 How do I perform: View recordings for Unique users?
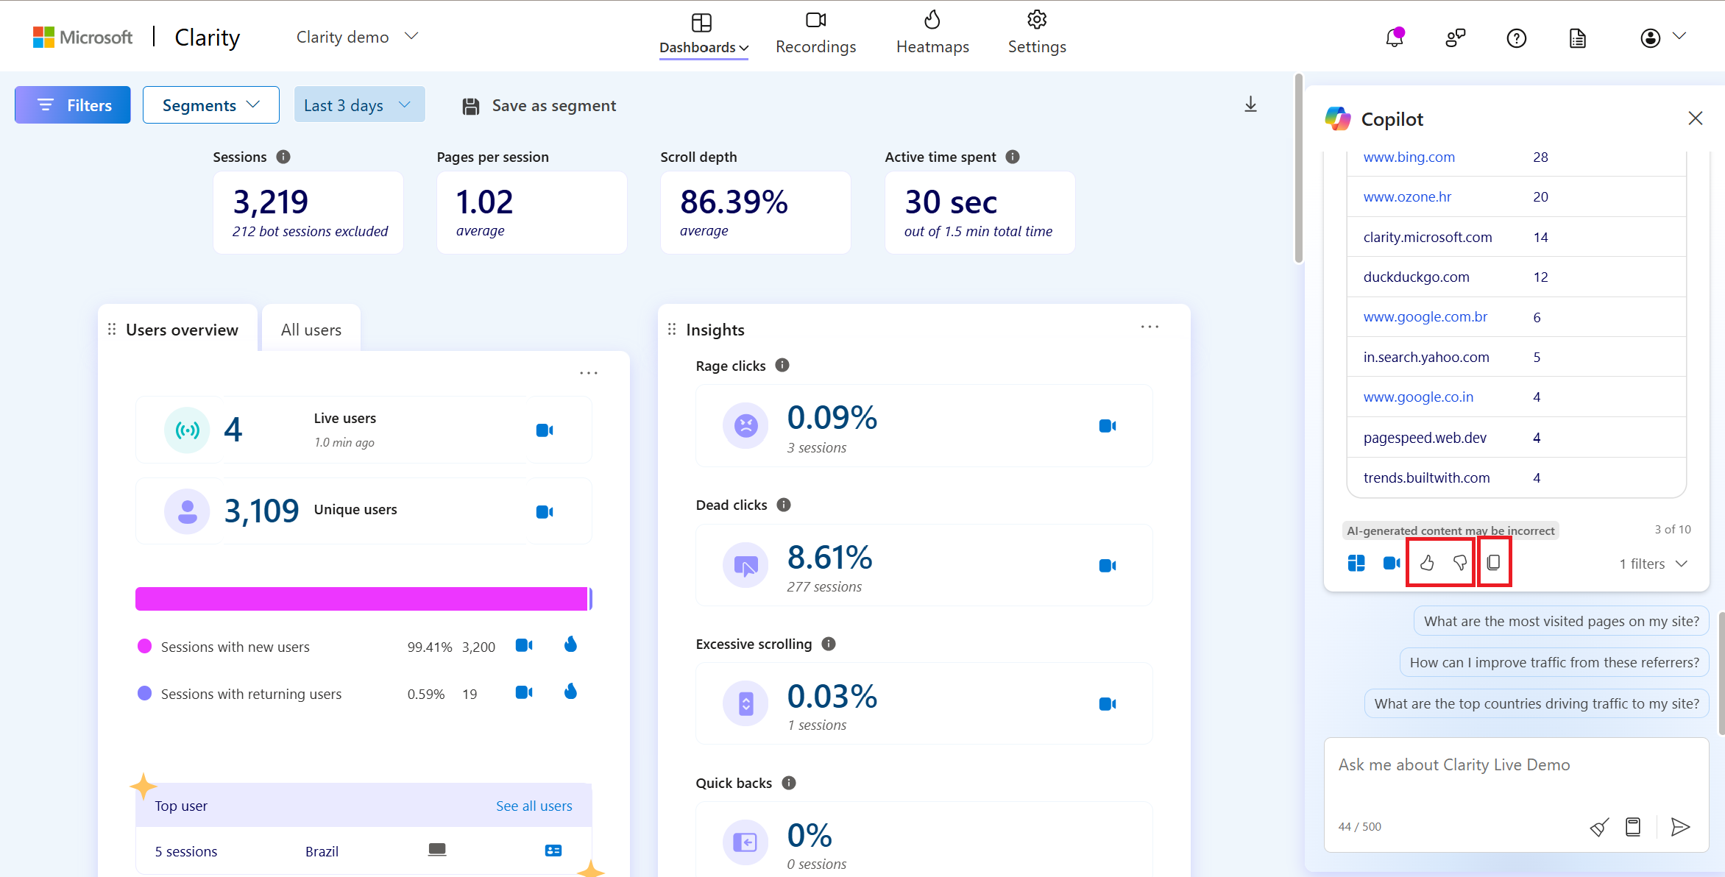pos(545,511)
